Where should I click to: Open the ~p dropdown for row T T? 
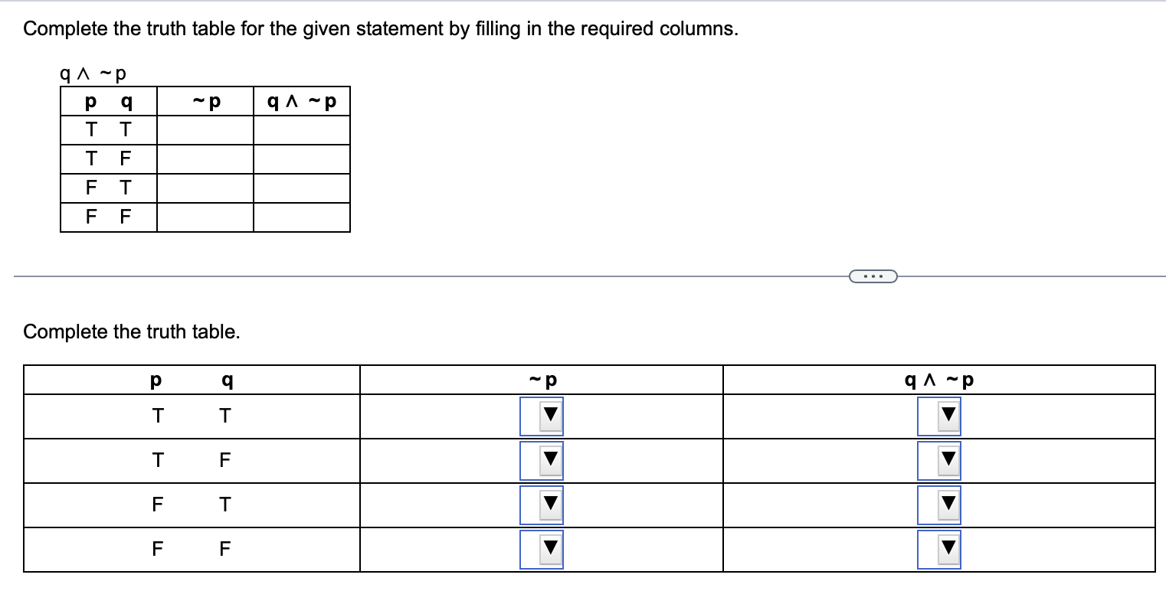[541, 416]
